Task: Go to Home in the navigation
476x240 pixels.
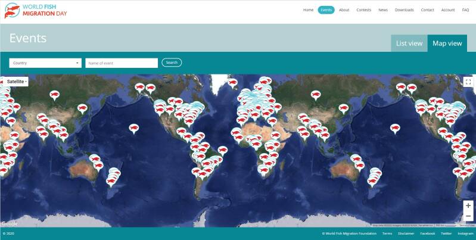Action: pos(308,10)
